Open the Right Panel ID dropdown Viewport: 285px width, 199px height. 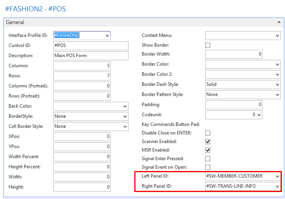pyautogui.click(x=277, y=187)
